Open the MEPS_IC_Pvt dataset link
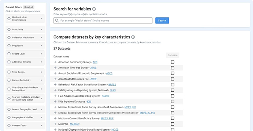This screenshot has height=131, width=253. tap(147, 113)
